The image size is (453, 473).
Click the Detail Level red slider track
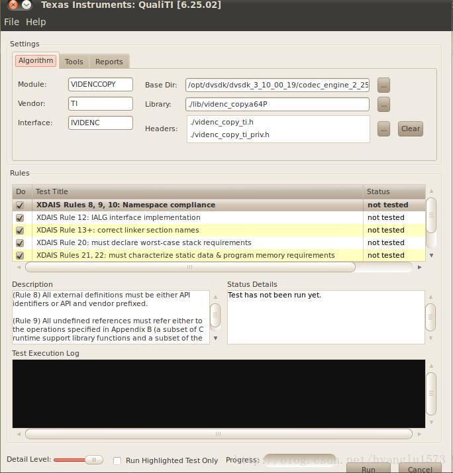[70, 460]
